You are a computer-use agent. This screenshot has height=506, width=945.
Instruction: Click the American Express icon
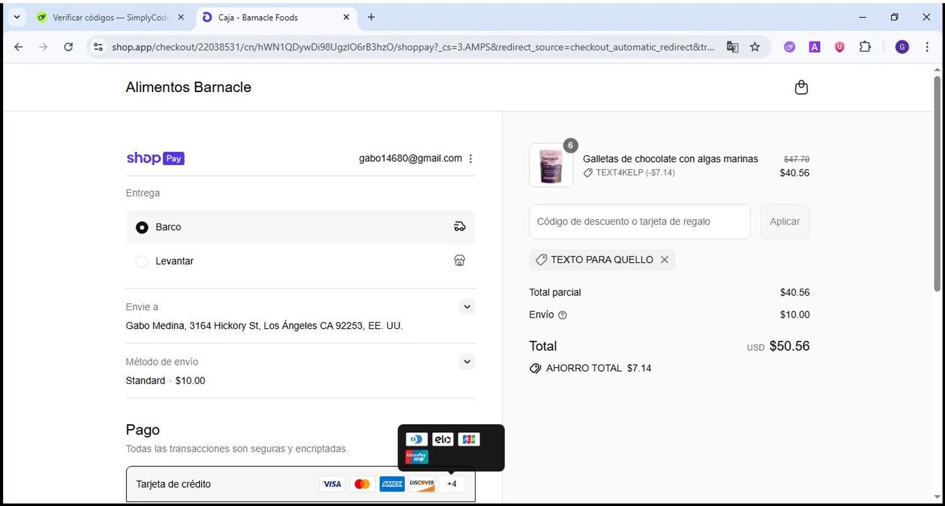click(392, 484)
